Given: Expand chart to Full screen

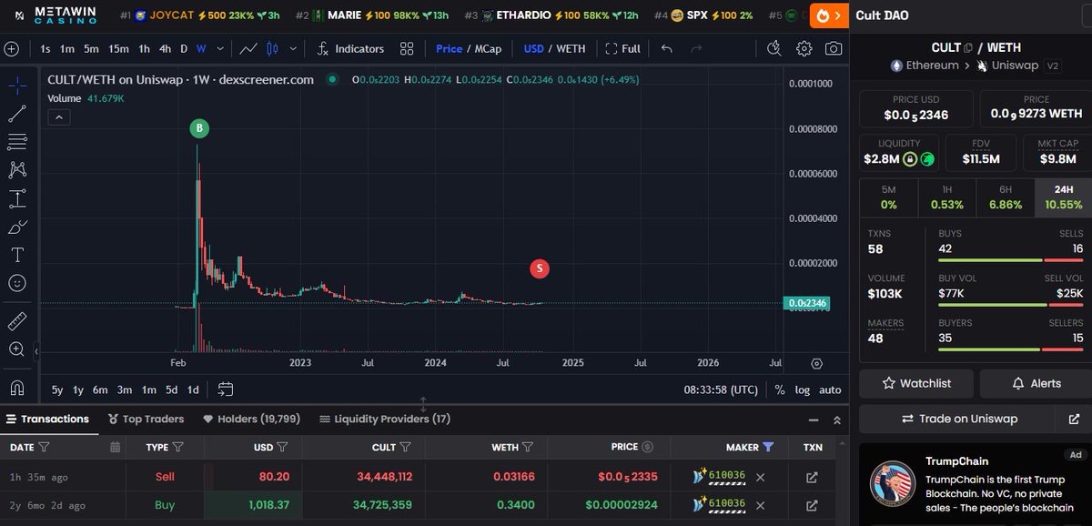Looking at the screenshot, I should pyautogui.click(x=623, y=48).
